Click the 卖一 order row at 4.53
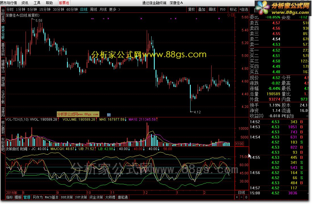The height and width of the screenshot is (204, 312). 279,44
